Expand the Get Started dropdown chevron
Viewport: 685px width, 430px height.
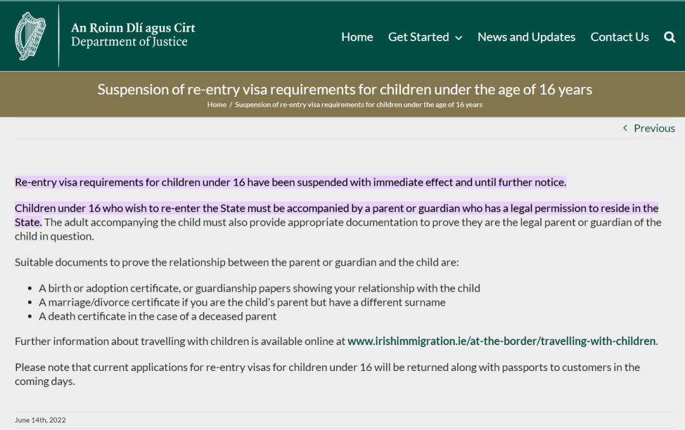459,38
